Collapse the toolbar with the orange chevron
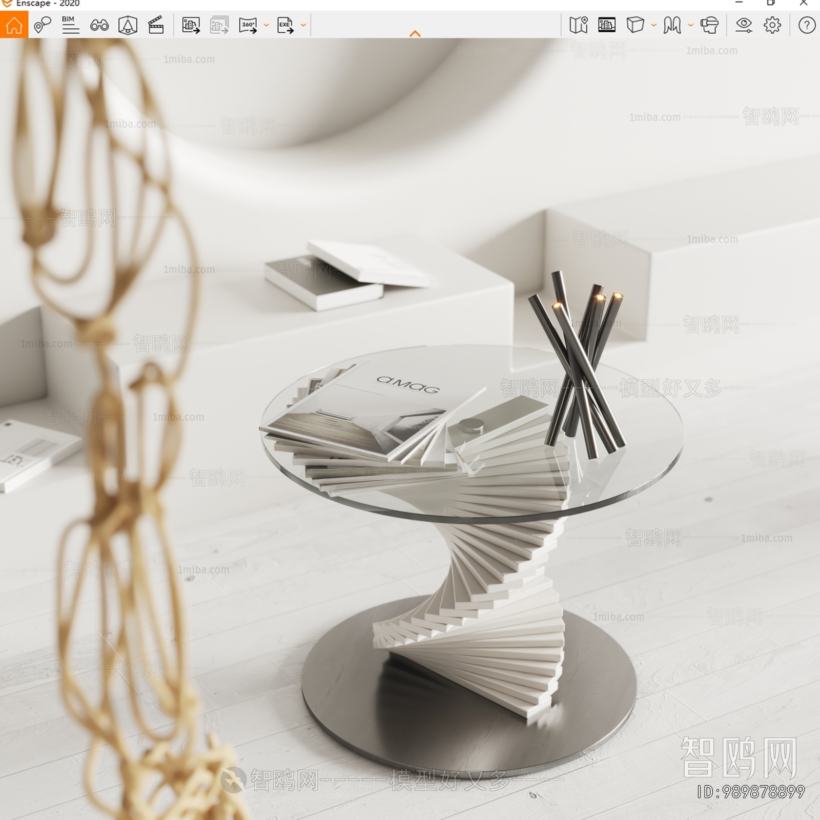820x820 pixels. coord(415,34)
